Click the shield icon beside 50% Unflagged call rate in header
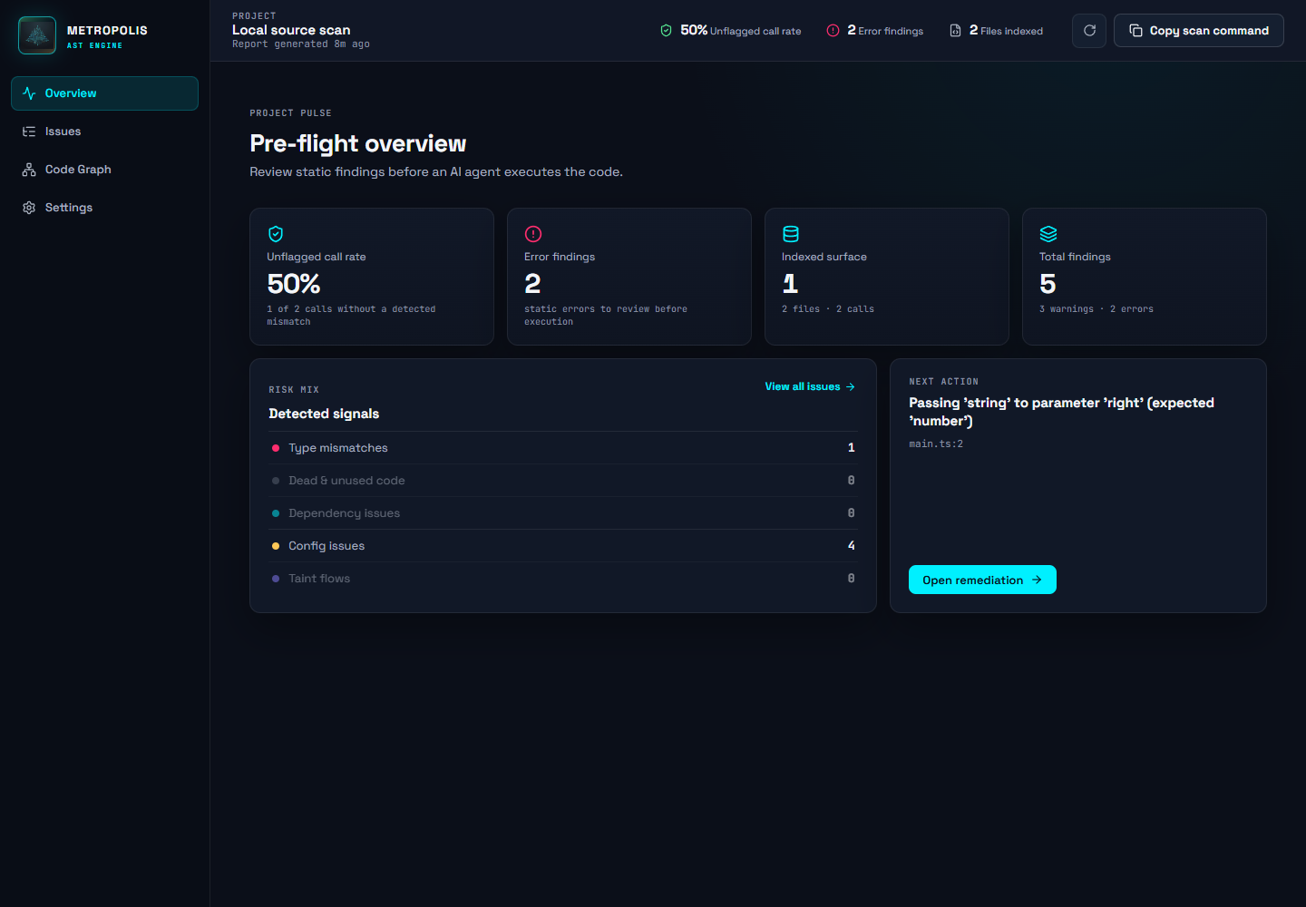The height and width of the screenshot is (907, 1306). click(x=666, y=31)
